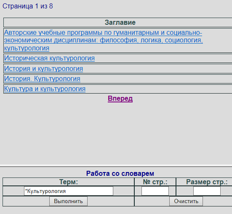Click the '№ стр.' page number input
The width and height of the screenshot is (232, 214).
pos(155,191)
